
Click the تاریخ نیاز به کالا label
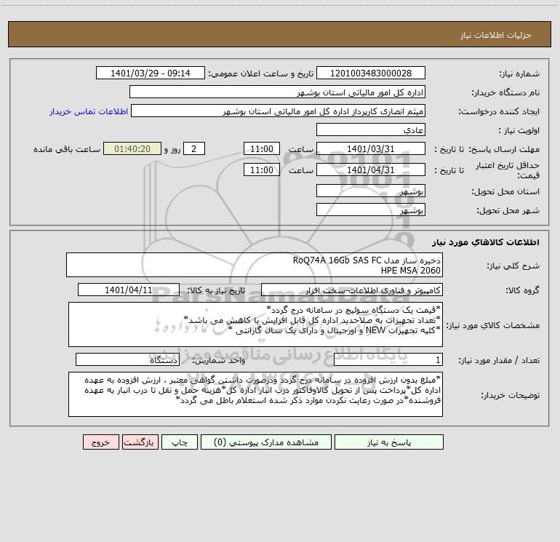point(217,290)
